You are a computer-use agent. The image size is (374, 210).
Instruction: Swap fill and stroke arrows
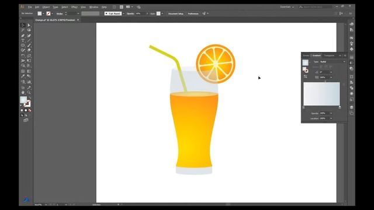point(30,97)
